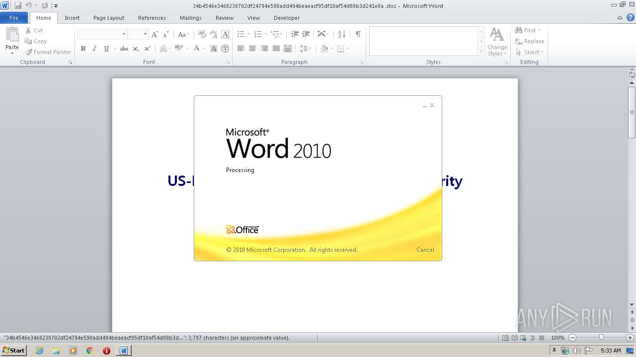Click the Save icon in Quick Access

point(18,5)
